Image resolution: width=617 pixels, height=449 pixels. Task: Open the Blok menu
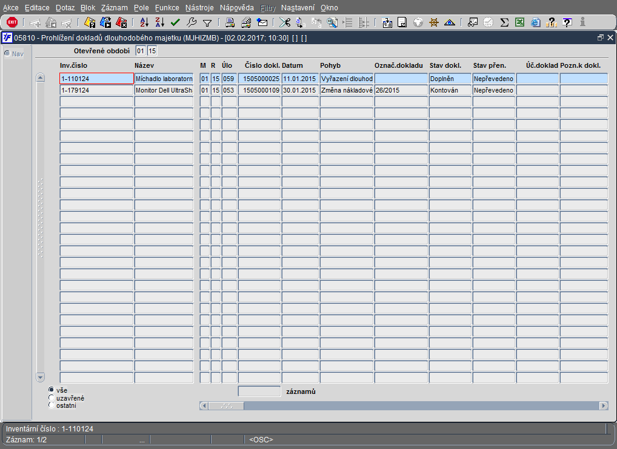[x=88, y=7]
